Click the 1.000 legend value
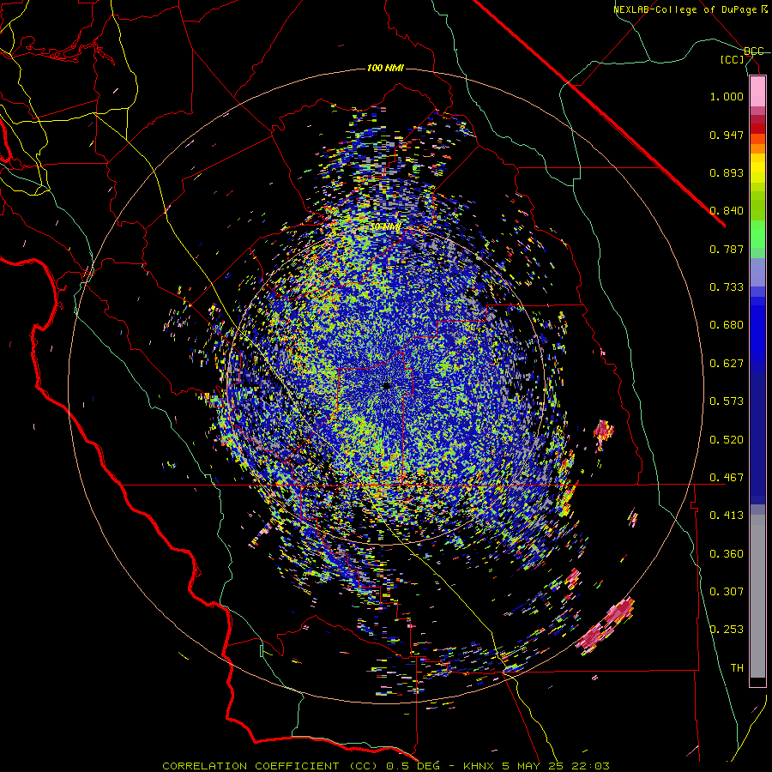This screenshot has width=772, height=772. coord(727,96)
